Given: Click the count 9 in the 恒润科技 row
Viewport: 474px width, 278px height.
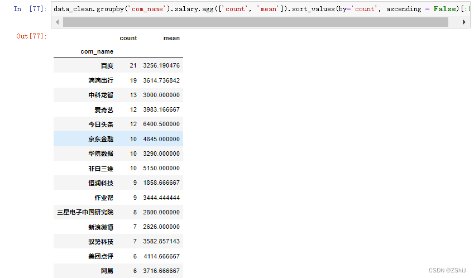Looking at the screenshot, I should tap(135, 183).
